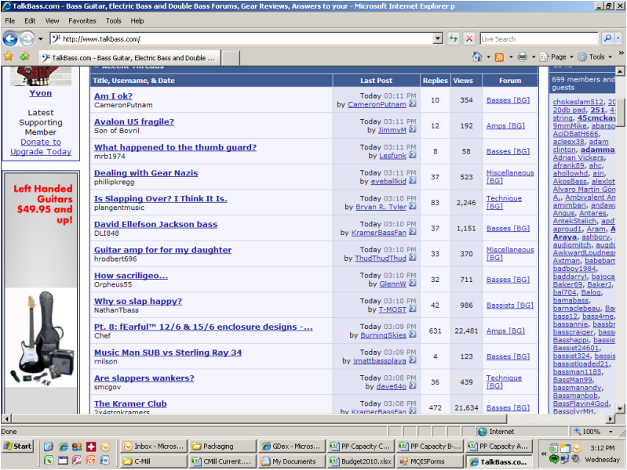Open 'Dealing with Gear Nazis' thread
The image size is (627, 470).
tap(146, 173)
